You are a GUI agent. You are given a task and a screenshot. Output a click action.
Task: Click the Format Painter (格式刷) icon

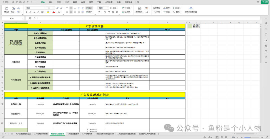pyautogui.click(x=7, y=8)
